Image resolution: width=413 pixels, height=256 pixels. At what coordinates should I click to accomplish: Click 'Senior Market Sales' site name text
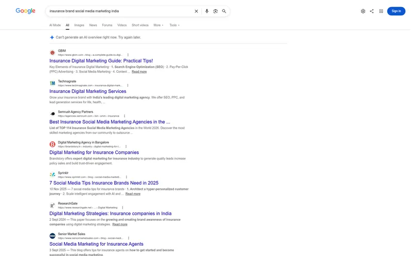tap(71, 234)
